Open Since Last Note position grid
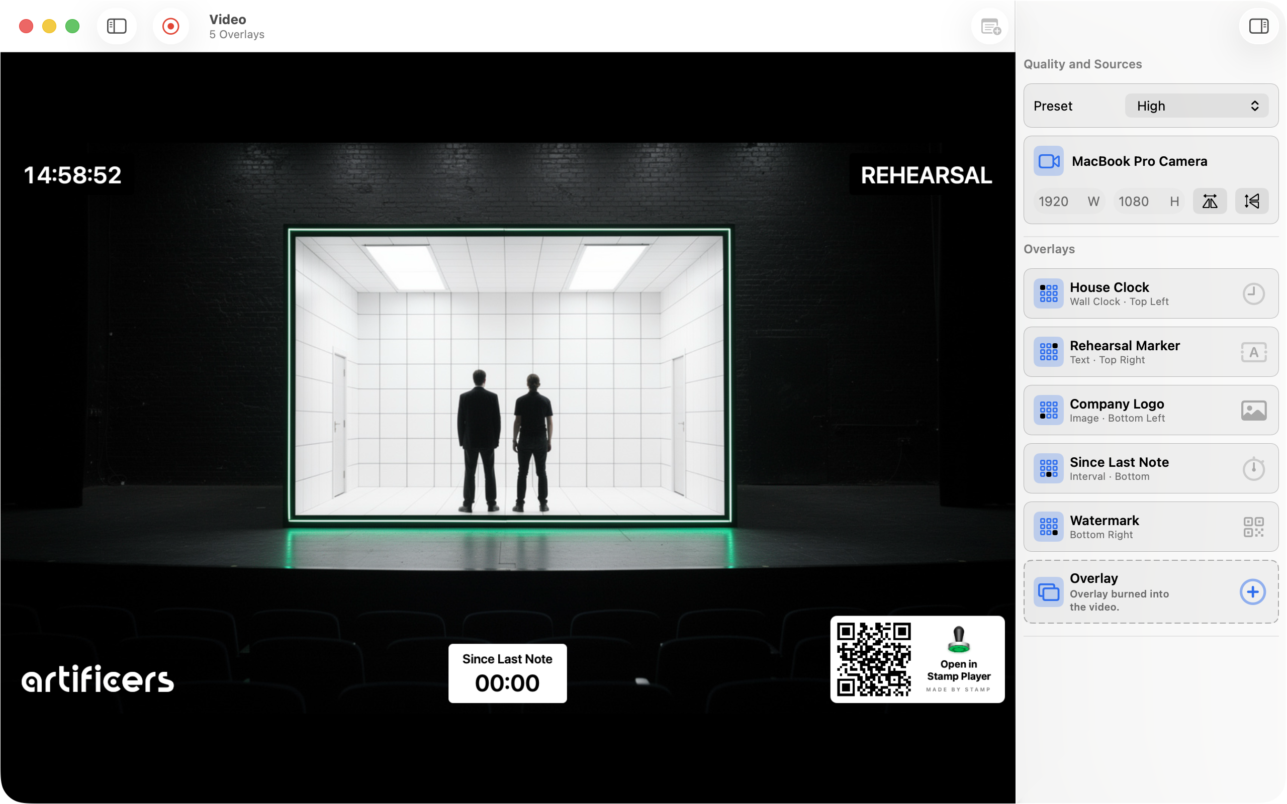Screen dimensions: 1287x804 click(1048, 468)
